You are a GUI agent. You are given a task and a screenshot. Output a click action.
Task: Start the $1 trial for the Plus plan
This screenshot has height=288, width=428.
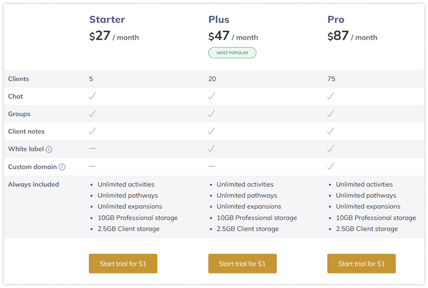click(x=243, y=264)
